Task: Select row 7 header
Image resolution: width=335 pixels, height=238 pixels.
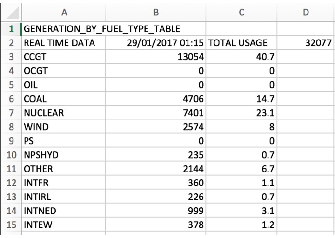Action: click(11, 113)
